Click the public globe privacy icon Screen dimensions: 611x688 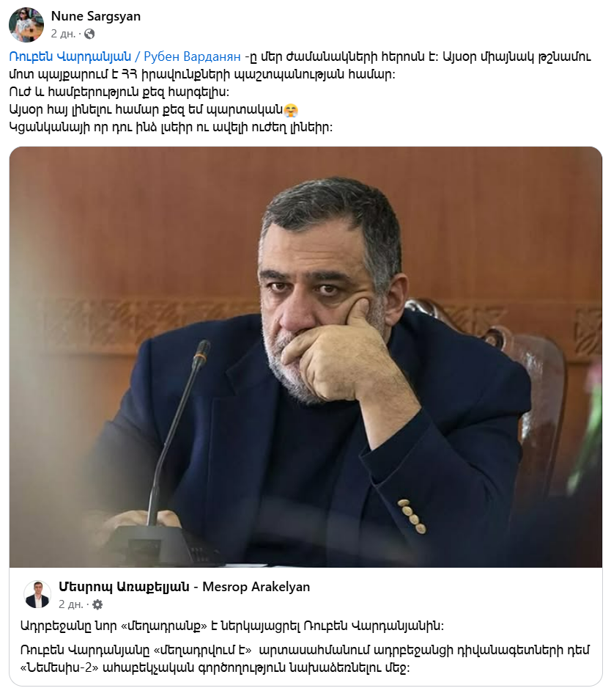[89, 34]
